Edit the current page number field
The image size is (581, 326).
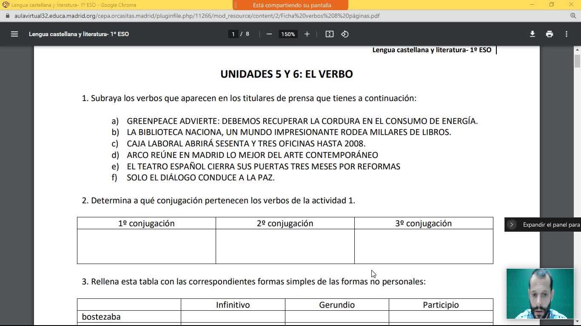233,34
